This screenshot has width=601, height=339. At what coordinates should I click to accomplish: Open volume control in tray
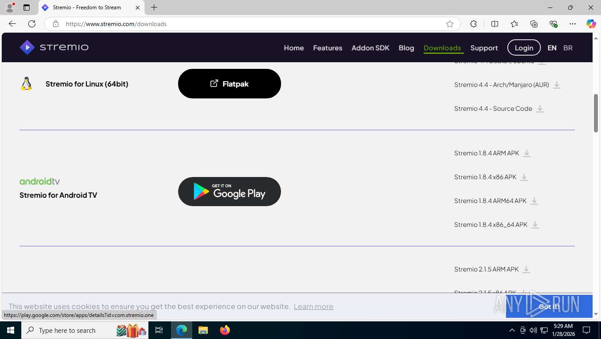[x=533, y=330]
